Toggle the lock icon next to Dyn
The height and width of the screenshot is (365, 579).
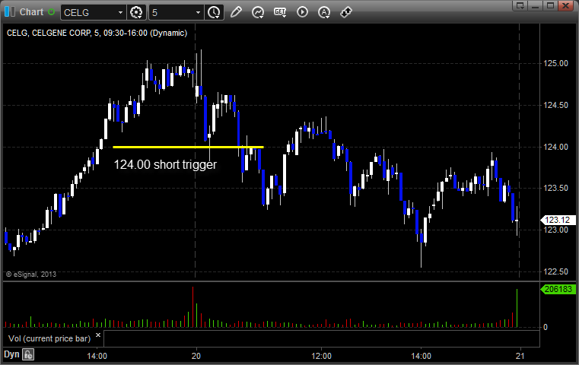coord(28,354)
